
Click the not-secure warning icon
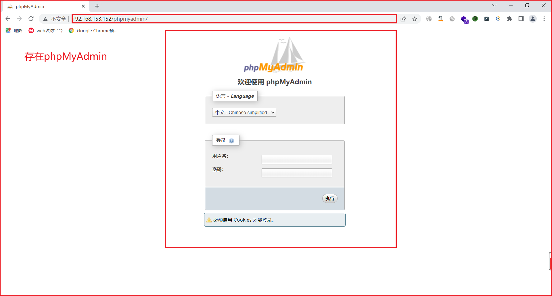coord(45,19)
